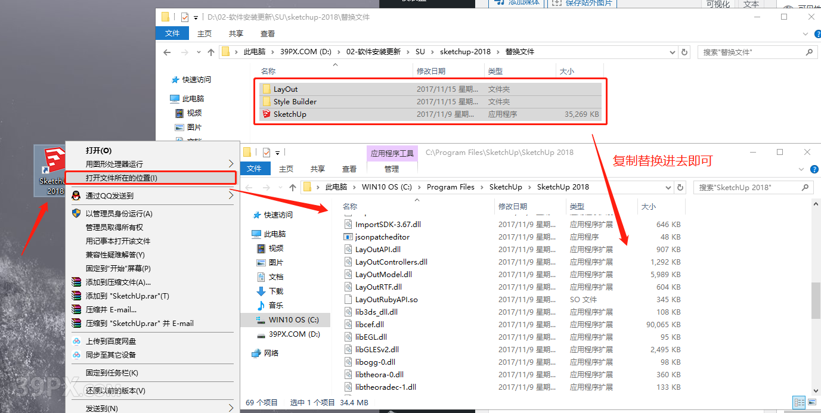Click the 视频 icon in front window sidebar
Screen dimensions: 821x413
(x=261, y=249)
